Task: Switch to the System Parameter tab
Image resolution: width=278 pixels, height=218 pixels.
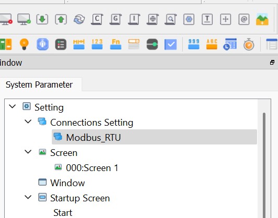Action: pyautogui.click(x=39, y=84)
